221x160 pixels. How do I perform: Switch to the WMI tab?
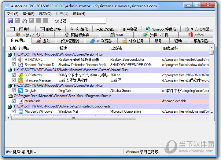(x=116, y=35)
